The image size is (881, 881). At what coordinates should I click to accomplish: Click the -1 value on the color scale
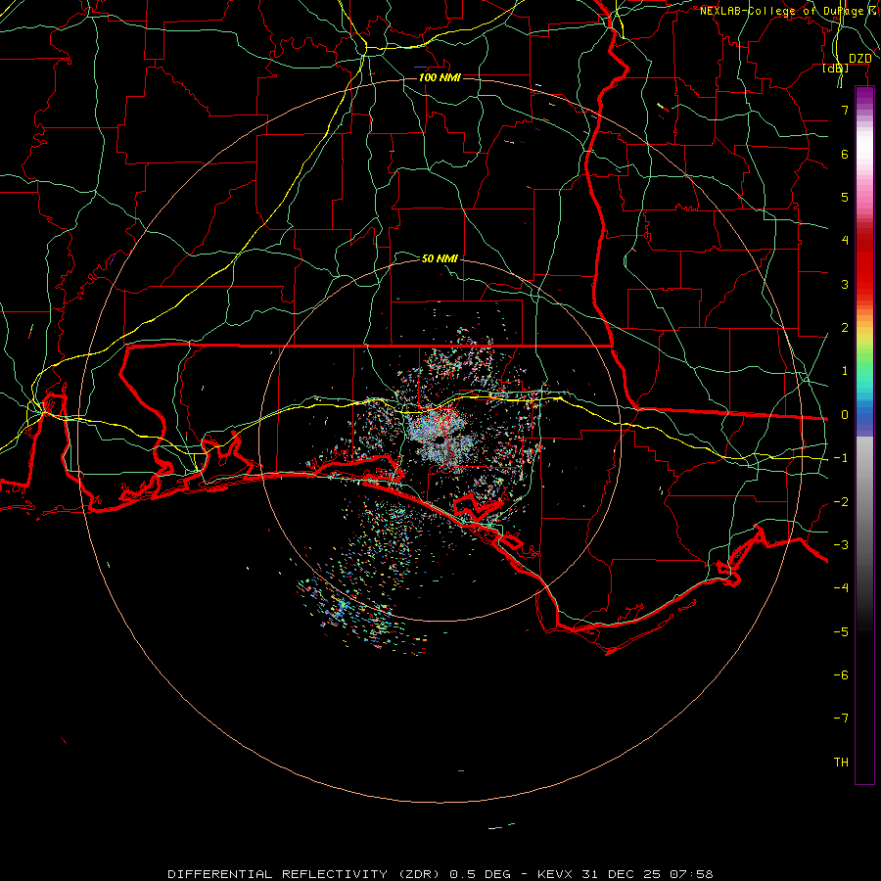tap(841, 458)
